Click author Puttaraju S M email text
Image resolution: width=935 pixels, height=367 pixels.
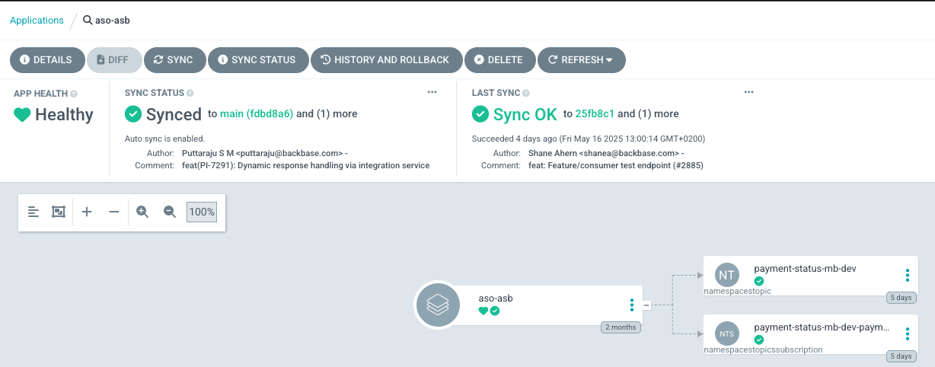click(x=264, y=153)
